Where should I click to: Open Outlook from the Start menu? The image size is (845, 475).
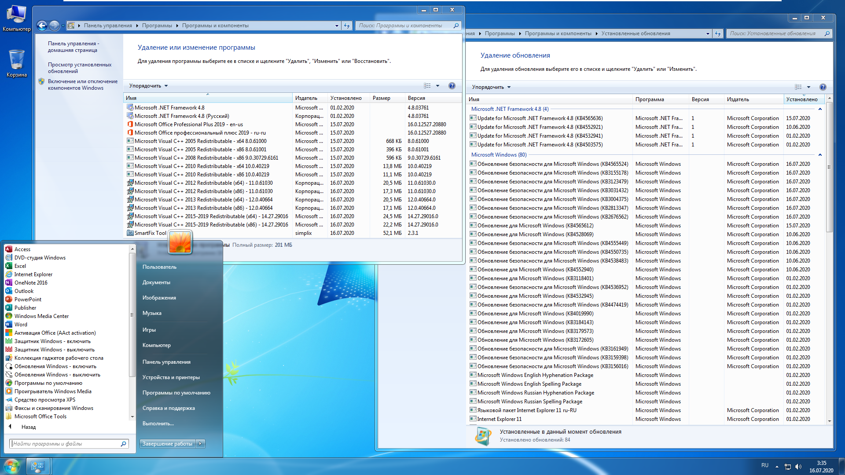pyautogui.click(x=24, y=291)
